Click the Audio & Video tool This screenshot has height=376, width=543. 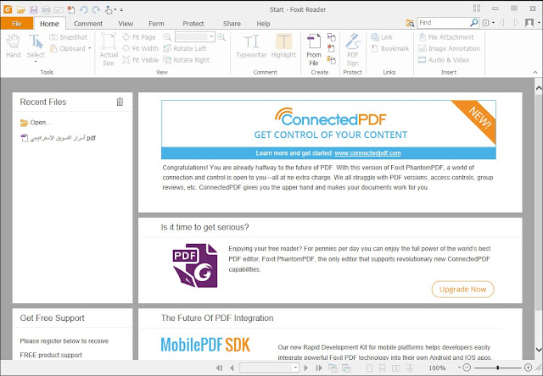(444, 60)
